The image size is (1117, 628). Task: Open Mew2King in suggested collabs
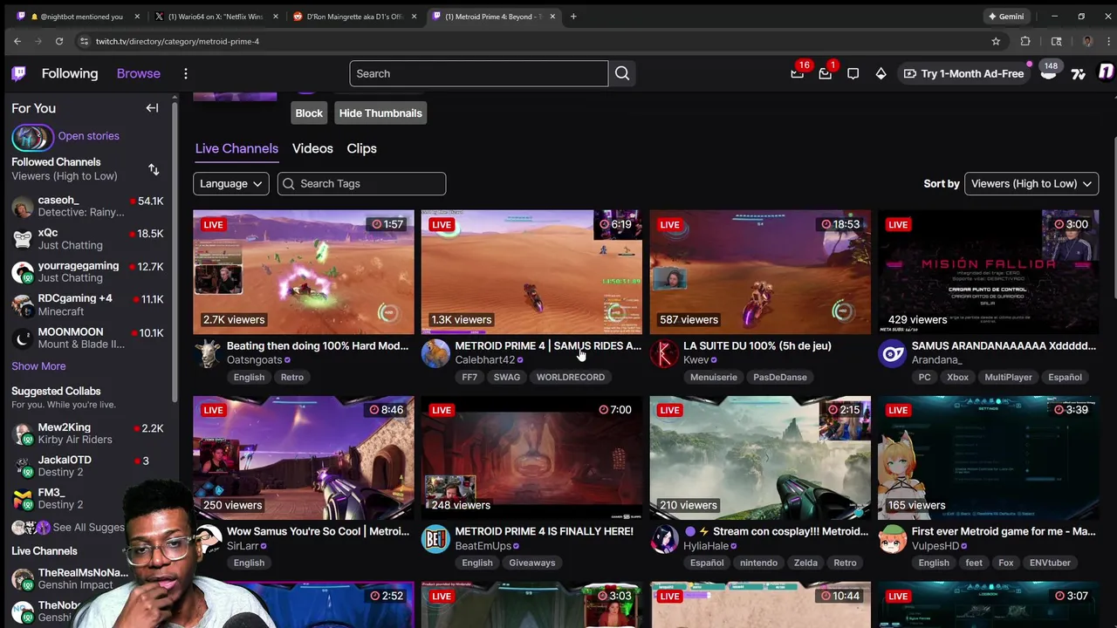tap(87, 433)
